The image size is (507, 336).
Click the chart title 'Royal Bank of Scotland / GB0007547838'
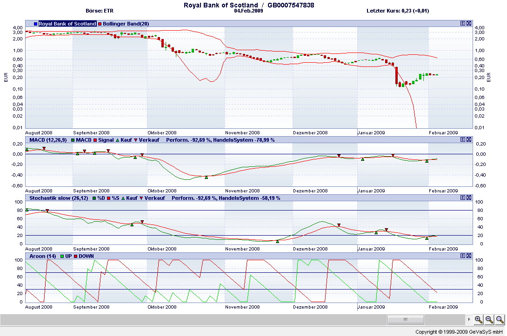pyautogui.click(x=249, y=5)
